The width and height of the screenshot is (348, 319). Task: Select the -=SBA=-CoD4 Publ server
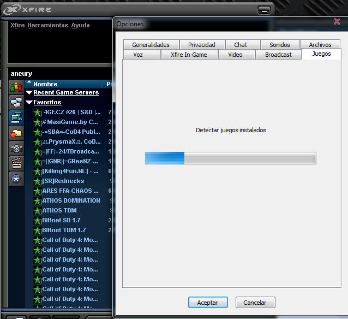point(71,132)
